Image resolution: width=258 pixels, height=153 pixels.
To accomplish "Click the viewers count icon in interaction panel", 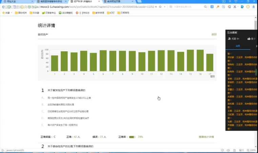I will coord(230,39).
